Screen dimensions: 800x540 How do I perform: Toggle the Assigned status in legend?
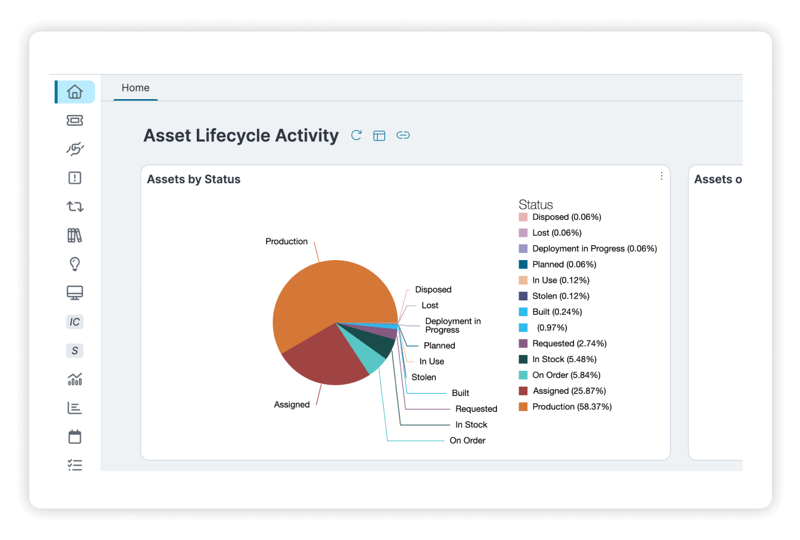[563, 391]
